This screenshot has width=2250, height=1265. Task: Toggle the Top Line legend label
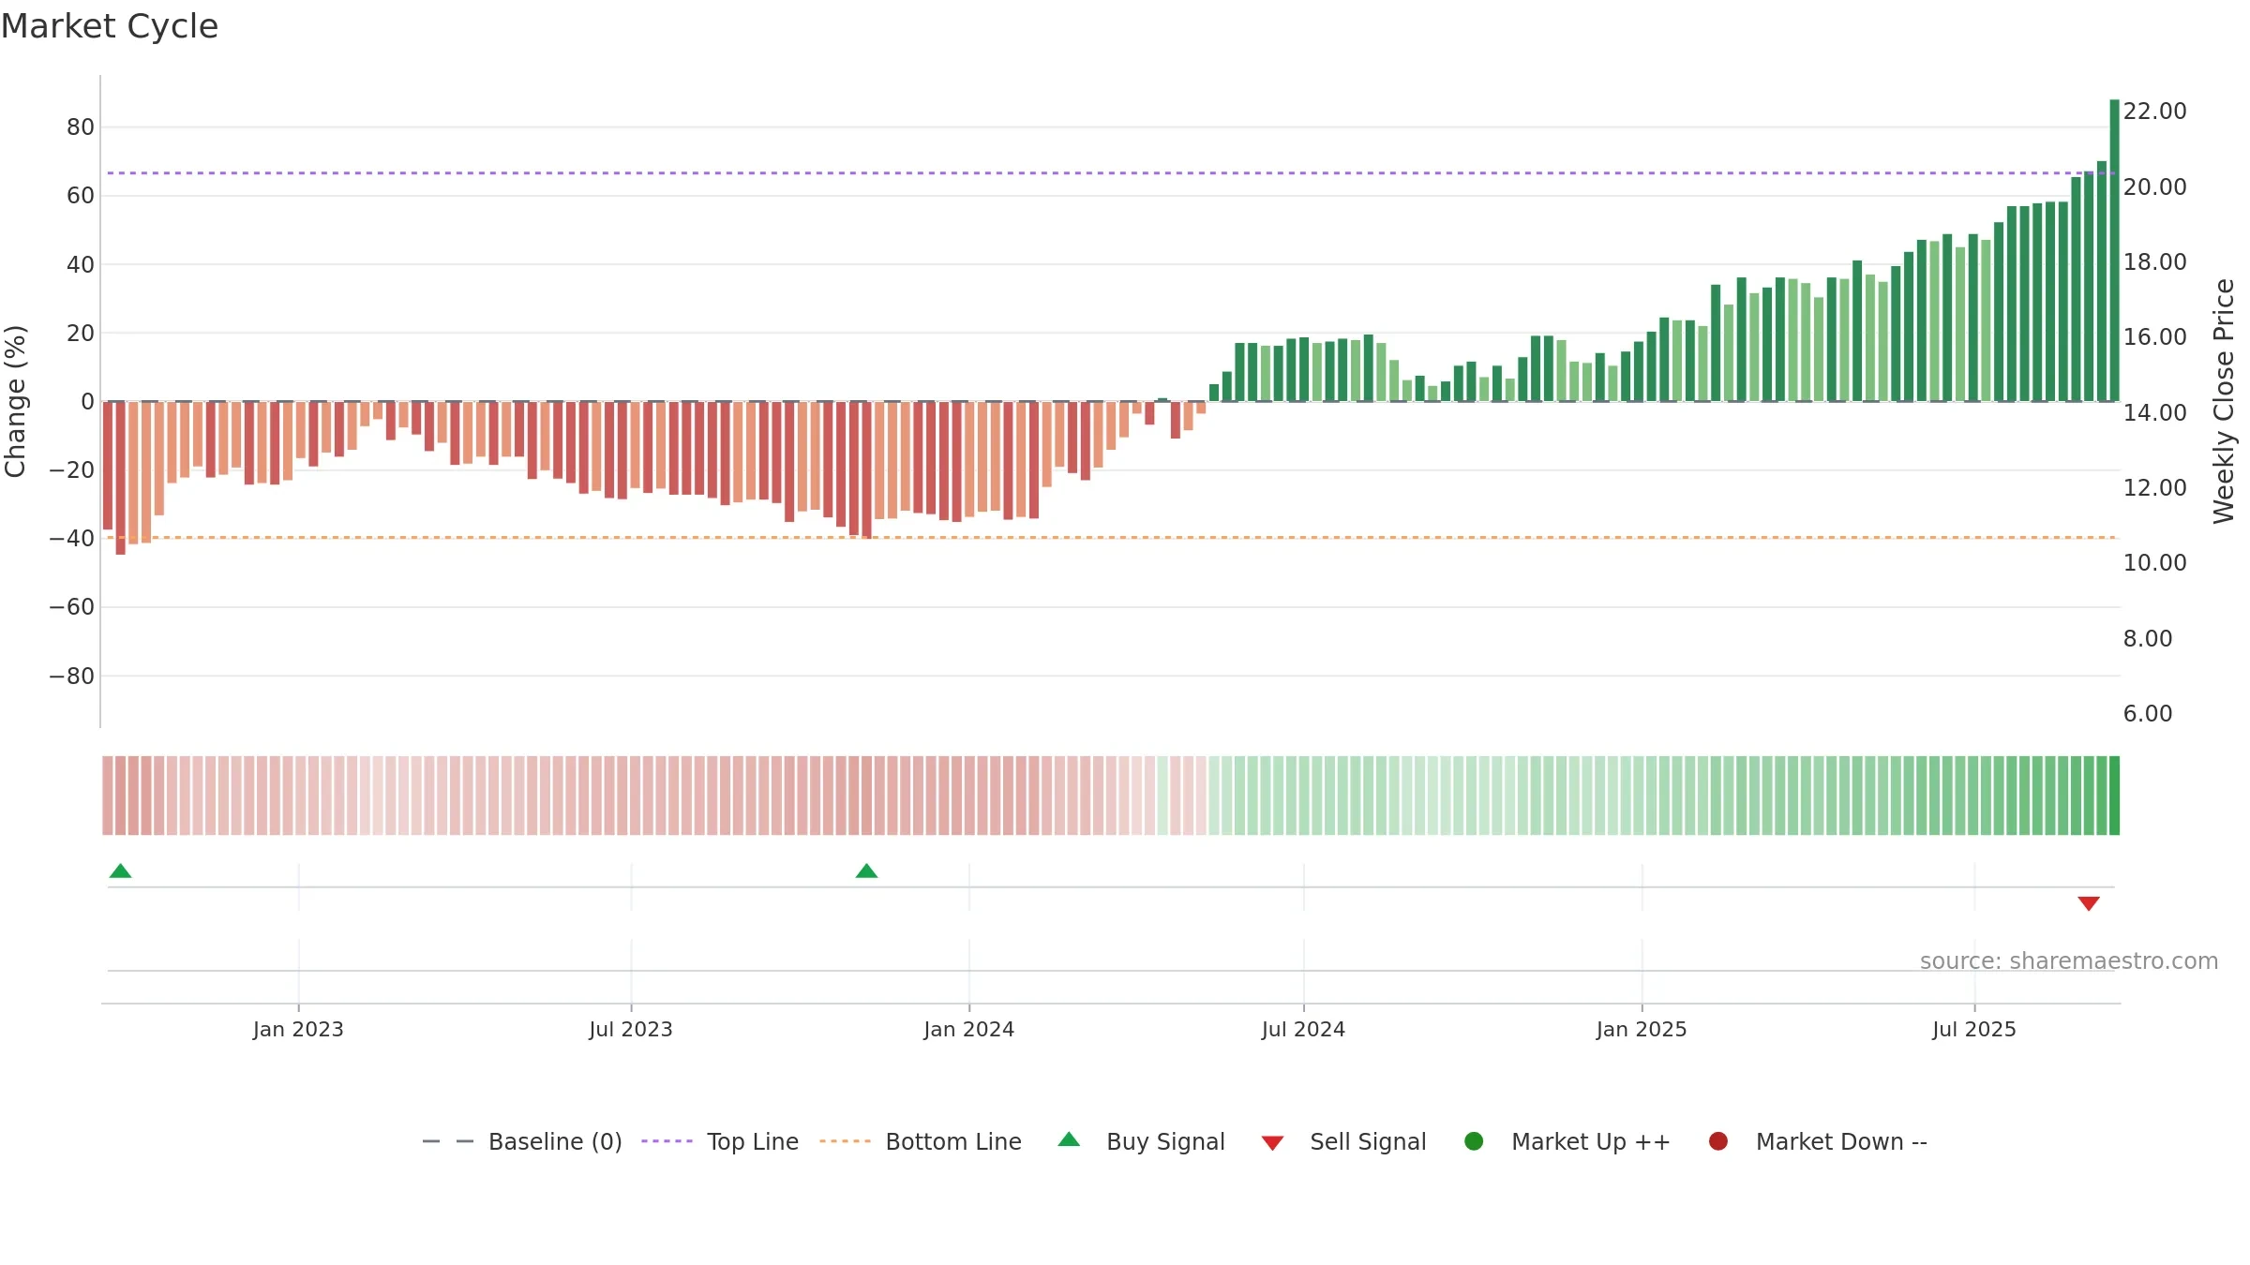coord(753,1141)
